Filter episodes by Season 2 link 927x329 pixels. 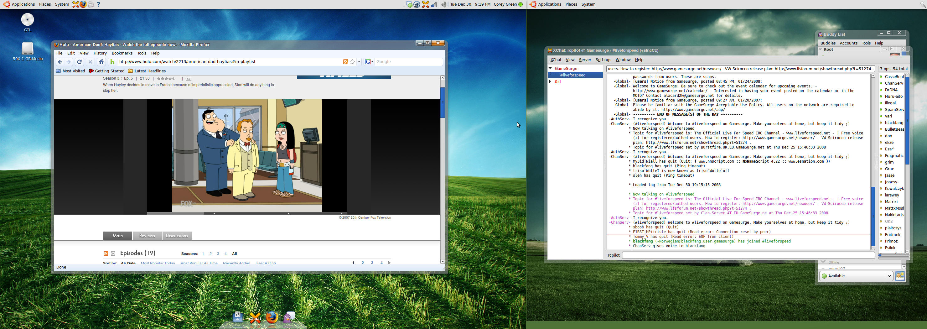210,254
